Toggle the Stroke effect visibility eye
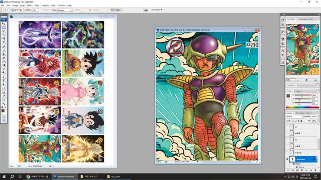Screen dimensions: 321x180 tap(297, 167)
